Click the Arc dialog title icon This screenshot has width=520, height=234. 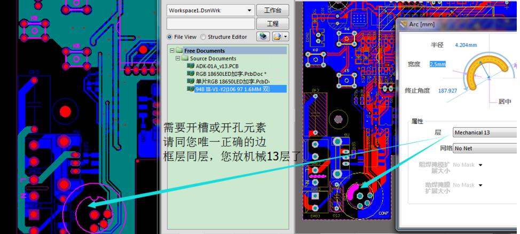pyautogui.click(x=404, y=25)
